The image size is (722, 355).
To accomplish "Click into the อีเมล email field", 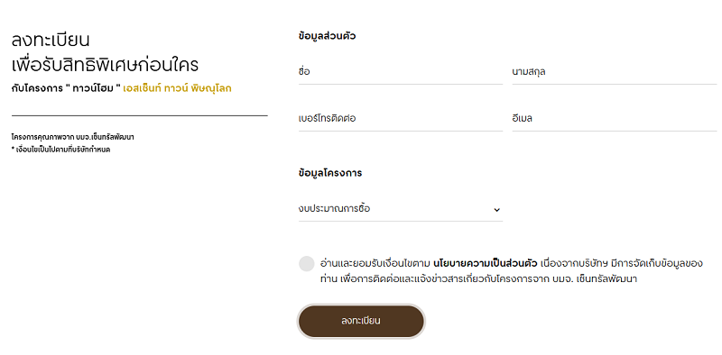I will pyautogui.click(x=615, y=119).
